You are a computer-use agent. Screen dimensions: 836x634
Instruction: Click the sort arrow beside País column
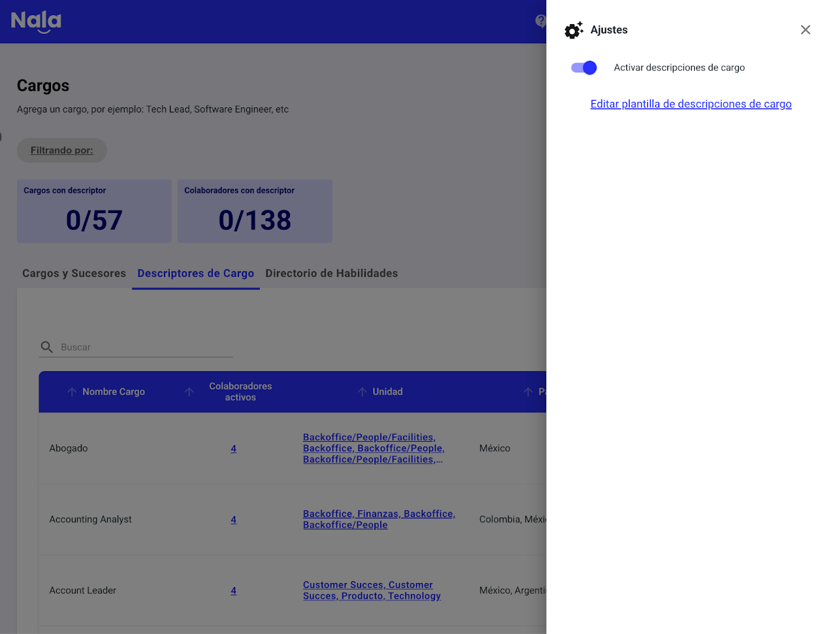[x=528, y=392]
